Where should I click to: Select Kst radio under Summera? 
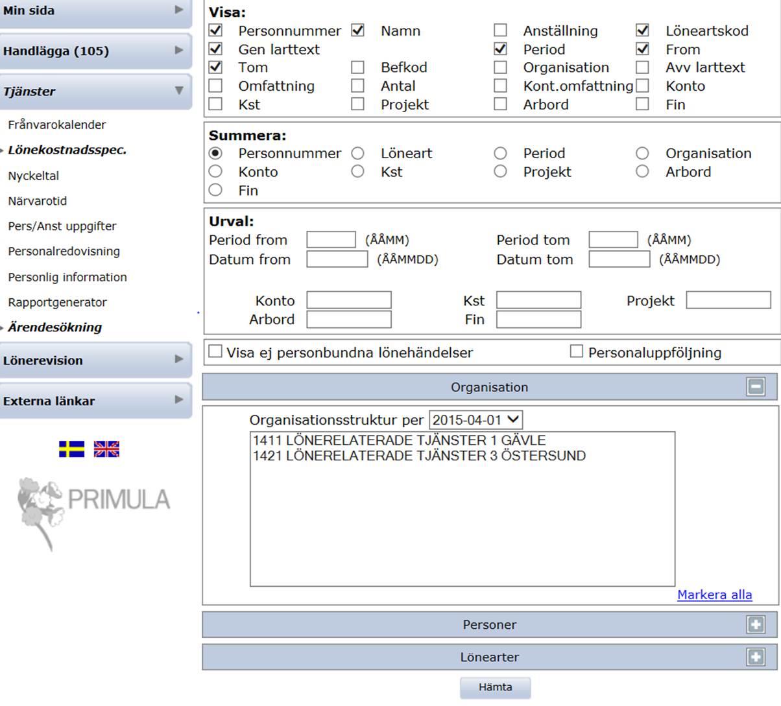click(x=357, y=171)
